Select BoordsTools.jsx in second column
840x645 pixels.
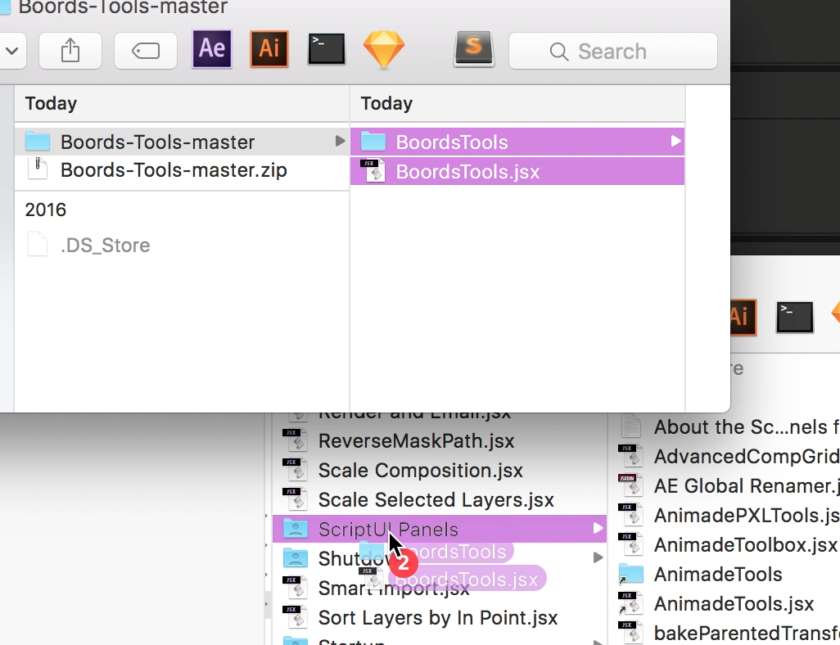517,171
